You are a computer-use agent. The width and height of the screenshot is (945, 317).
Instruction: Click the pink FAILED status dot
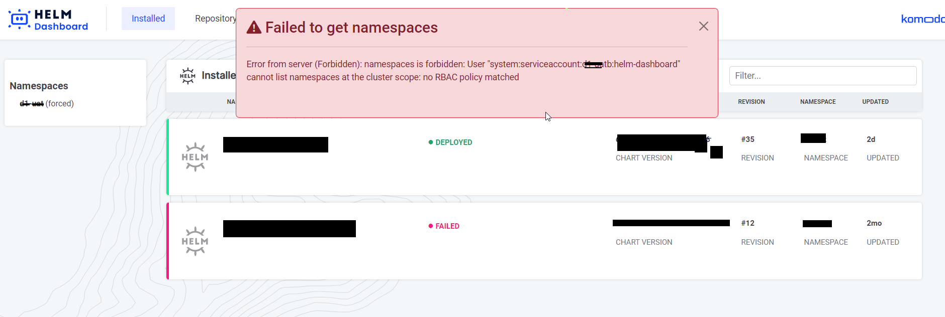[x=430, y=226]
